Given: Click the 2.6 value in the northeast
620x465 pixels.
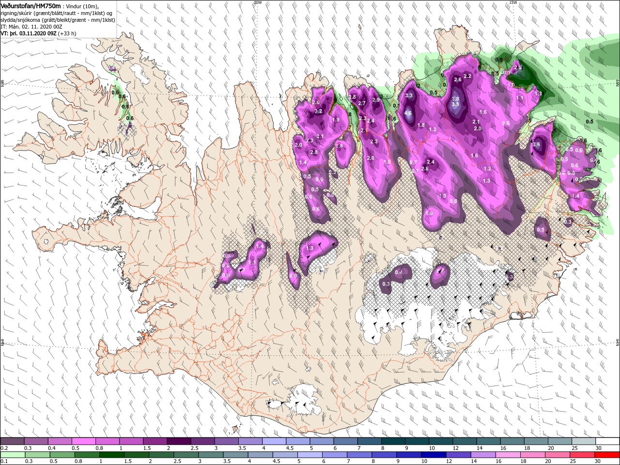Looking at the screenshot, I should 458,80.
